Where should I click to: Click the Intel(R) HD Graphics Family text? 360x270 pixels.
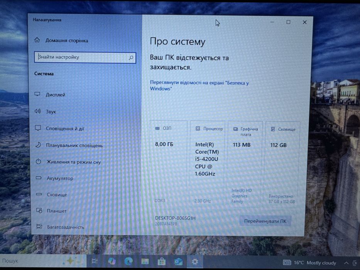241,196
